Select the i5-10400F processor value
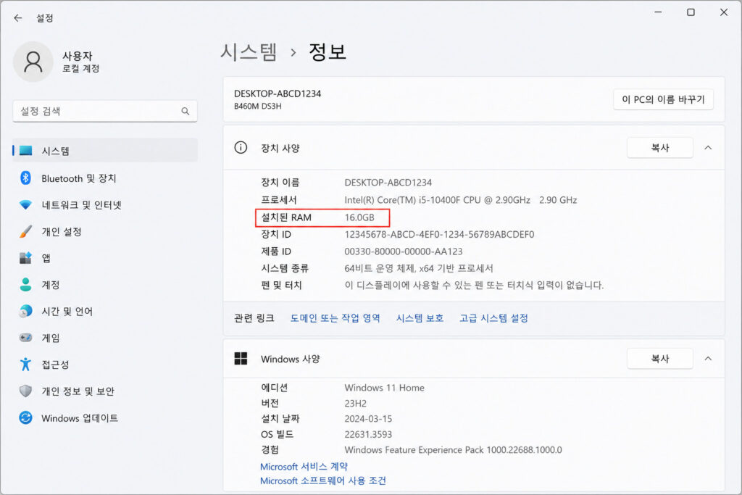742x495 pixels. (x=460, y=200)
